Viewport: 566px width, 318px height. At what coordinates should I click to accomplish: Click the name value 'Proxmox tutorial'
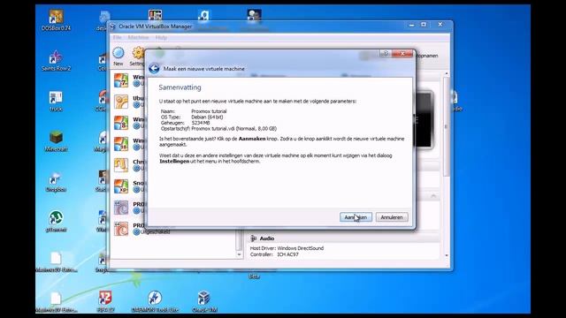pos(209,111)
